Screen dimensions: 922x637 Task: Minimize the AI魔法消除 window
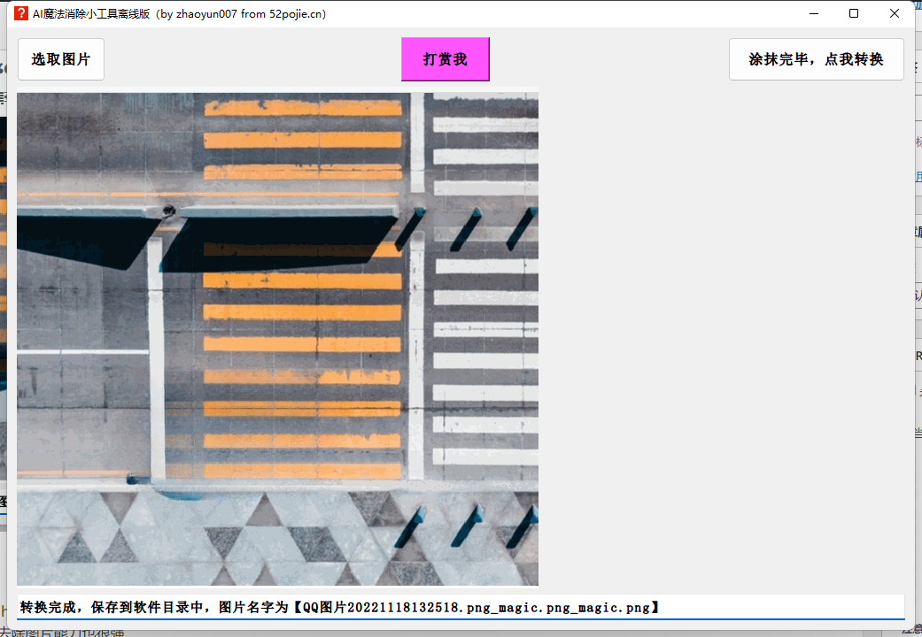tap(813, 13)
